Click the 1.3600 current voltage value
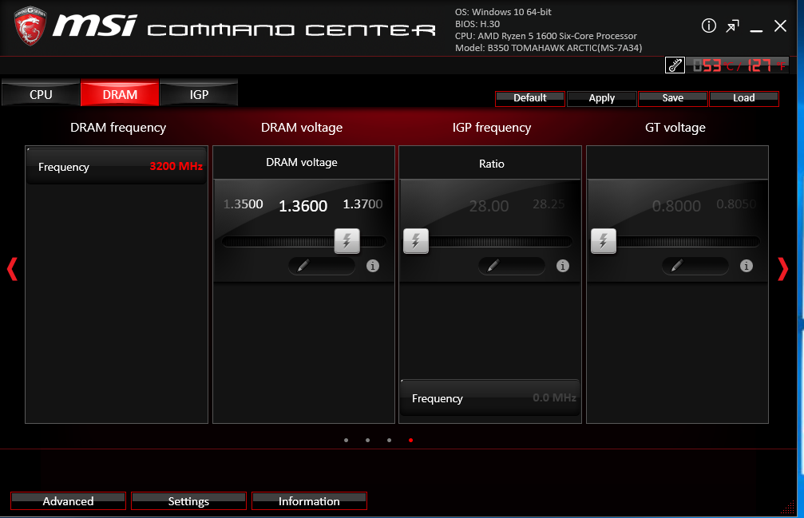804x518 pixels. (303, 206)
